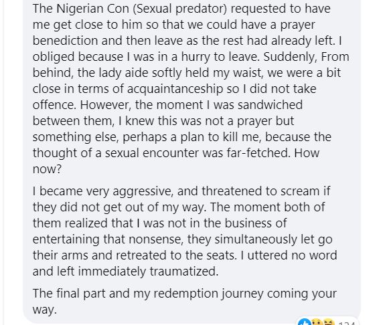
Task: Click the sentence 'The final part and my redemption journey'
Action: tap(184, 302)
